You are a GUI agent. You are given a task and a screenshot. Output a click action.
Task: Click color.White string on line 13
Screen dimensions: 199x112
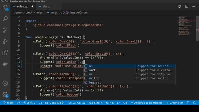(x=66, y=62)
